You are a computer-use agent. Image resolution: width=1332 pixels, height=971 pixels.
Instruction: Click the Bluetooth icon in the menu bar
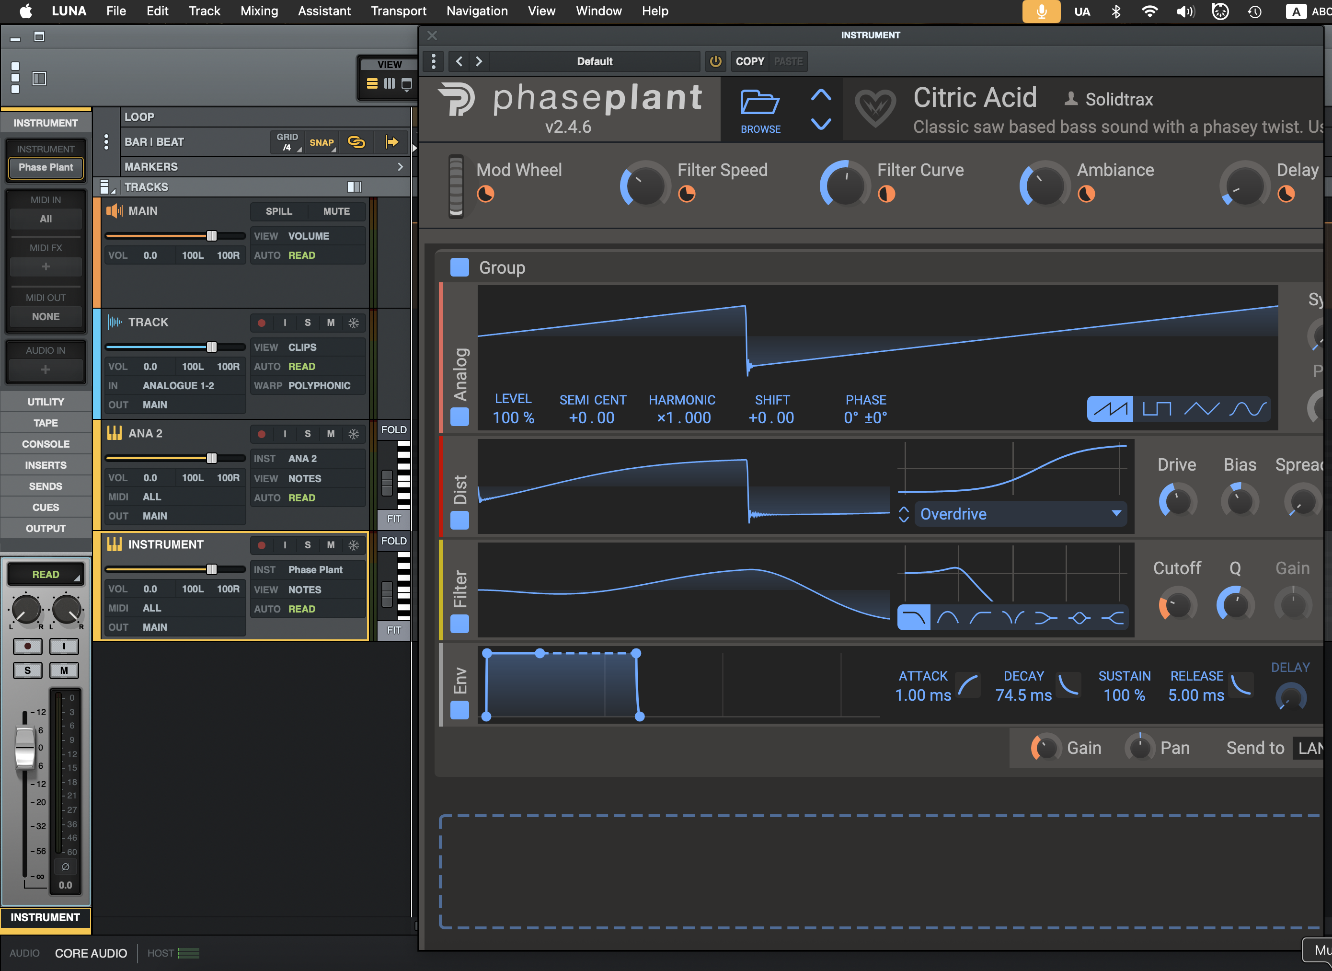(x=1116, y=11)
